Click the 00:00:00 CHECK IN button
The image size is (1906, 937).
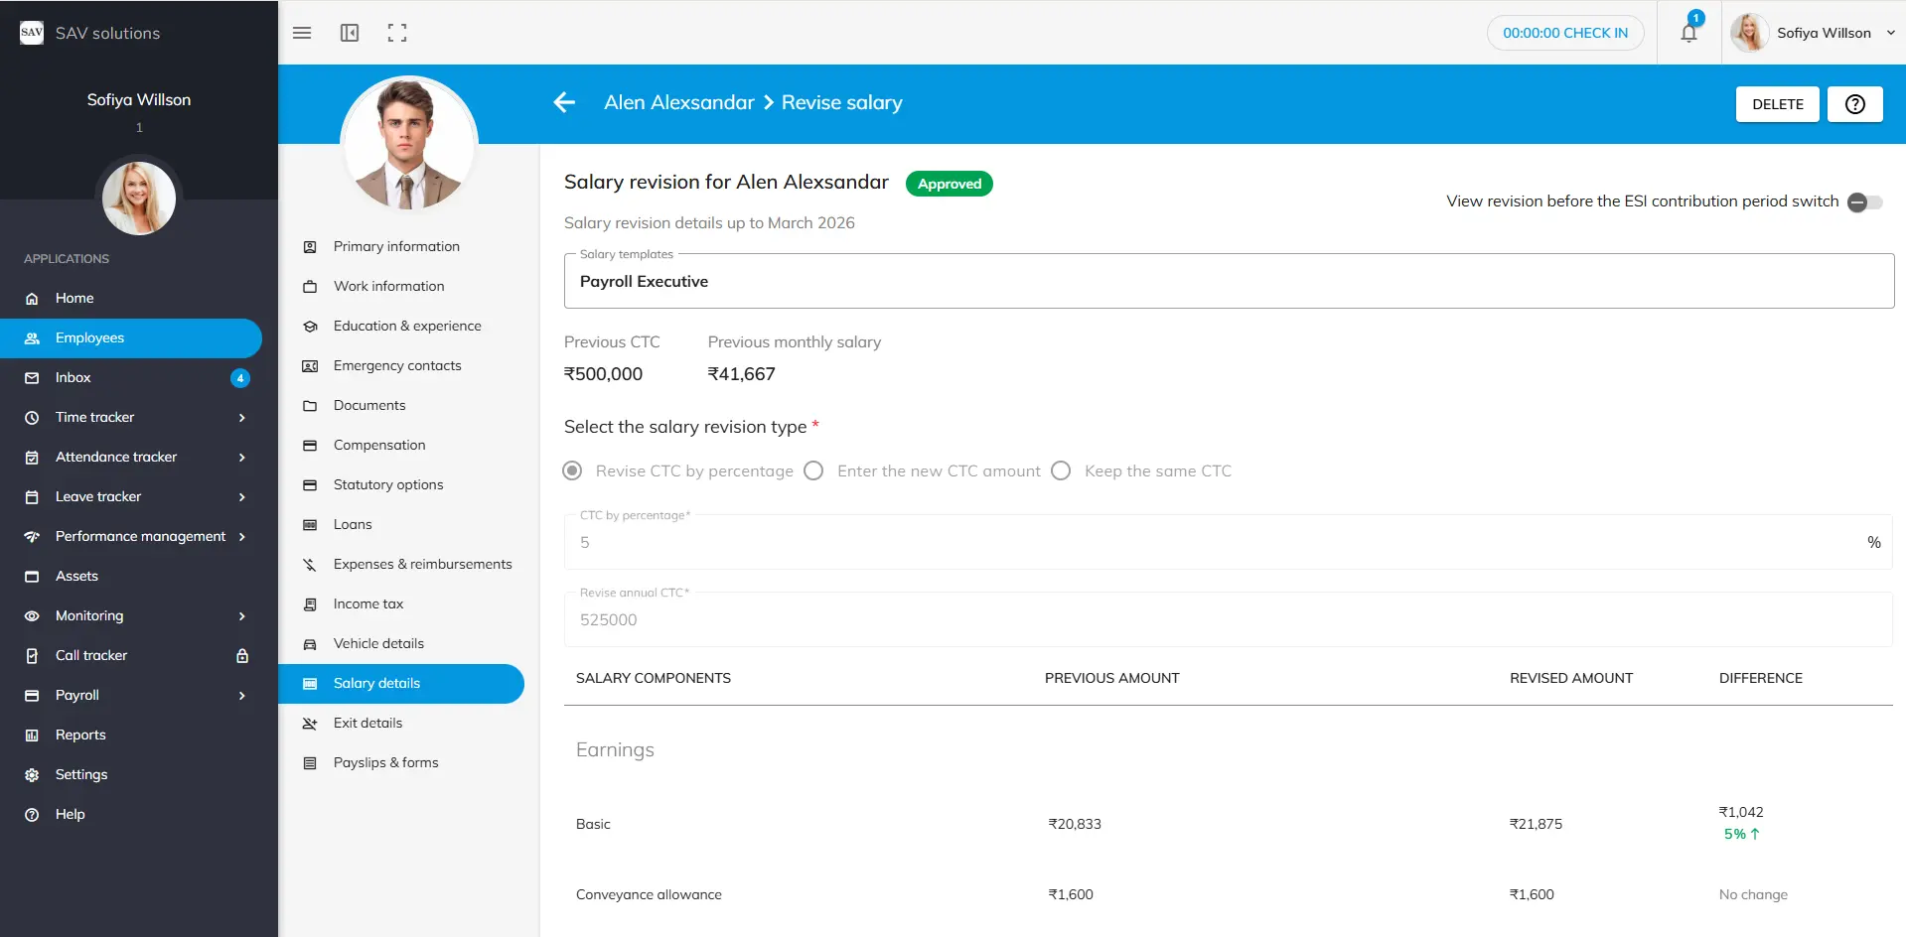[x=1564, y=33]
